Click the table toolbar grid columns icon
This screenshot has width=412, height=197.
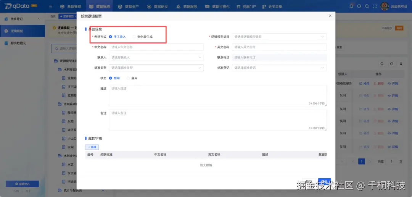pyautogui.click(x=401, y=64)
